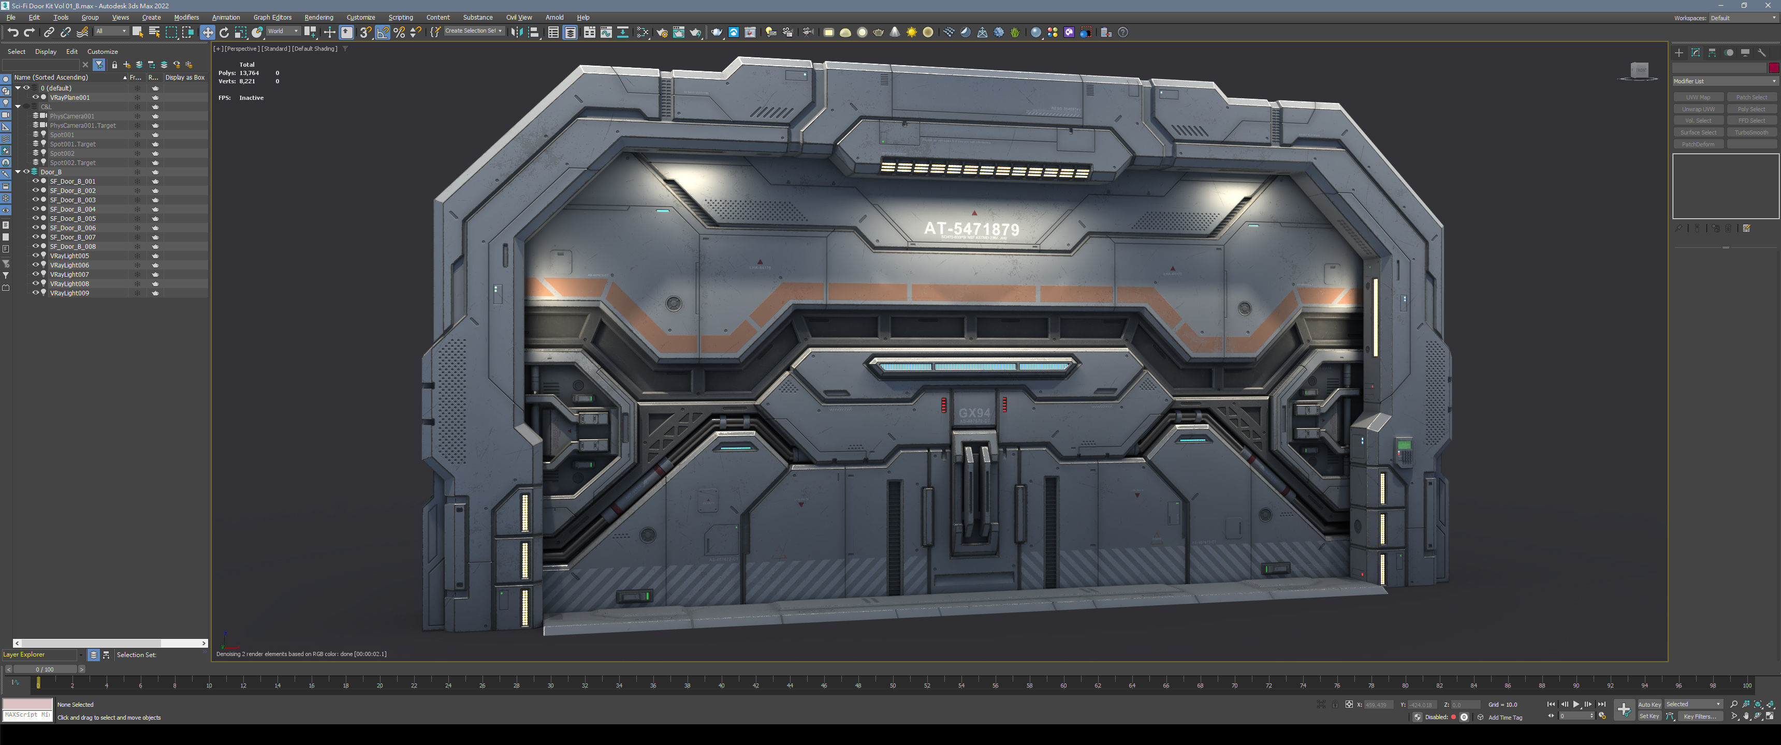Toggle the Percent Snap icon

pos(399,32)
